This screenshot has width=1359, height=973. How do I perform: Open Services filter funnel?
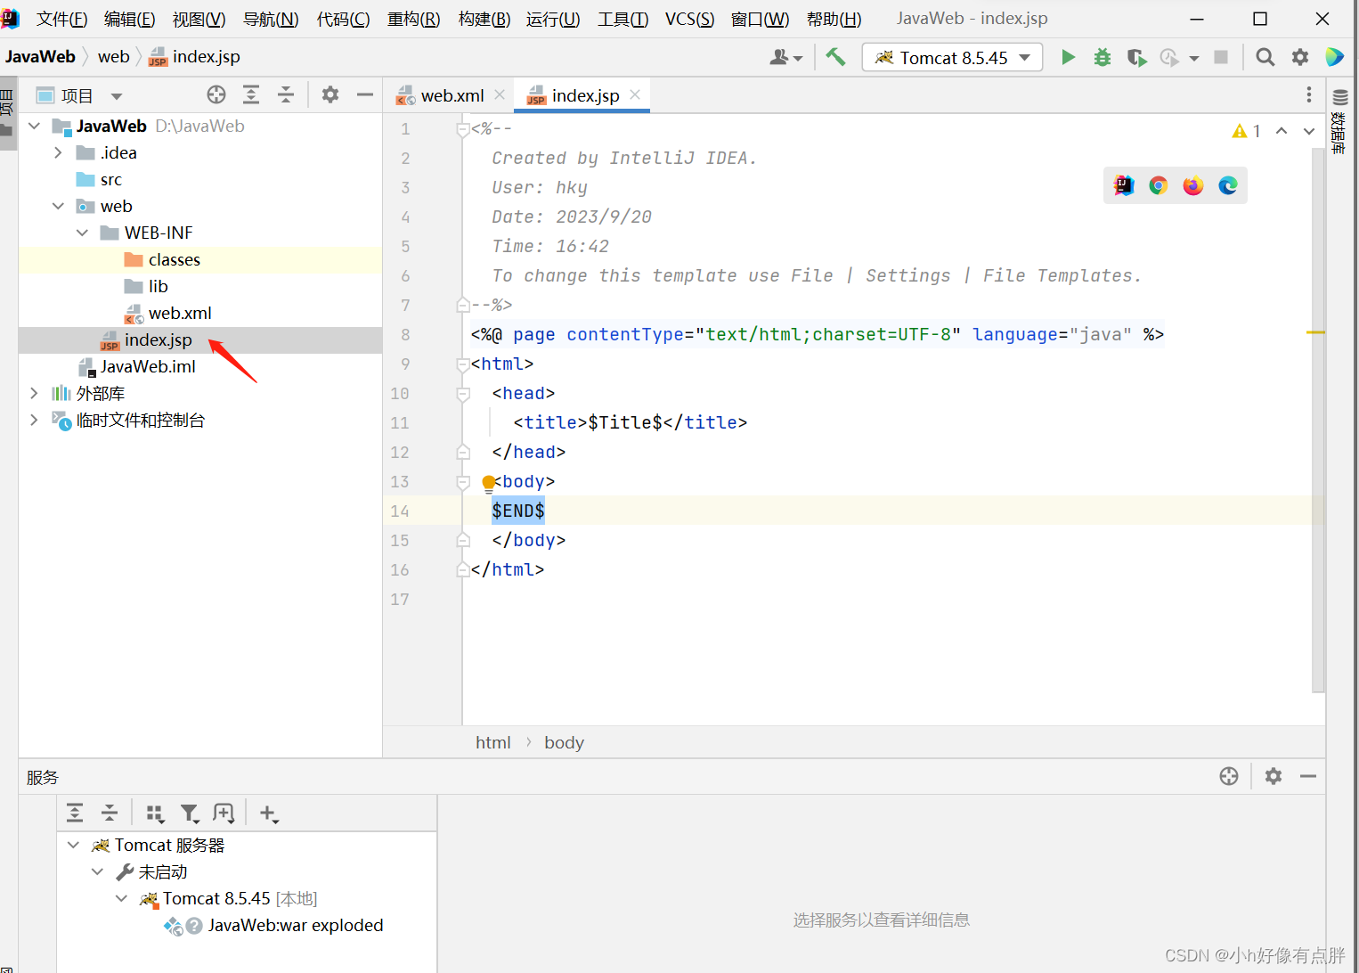(x=190, y=813)
